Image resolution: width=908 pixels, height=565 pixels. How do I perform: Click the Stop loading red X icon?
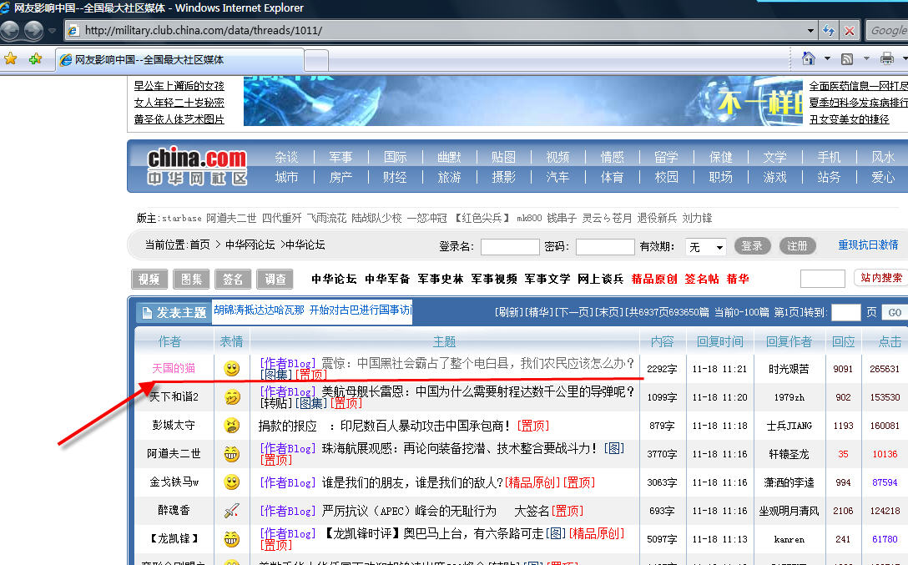[850, 31]
